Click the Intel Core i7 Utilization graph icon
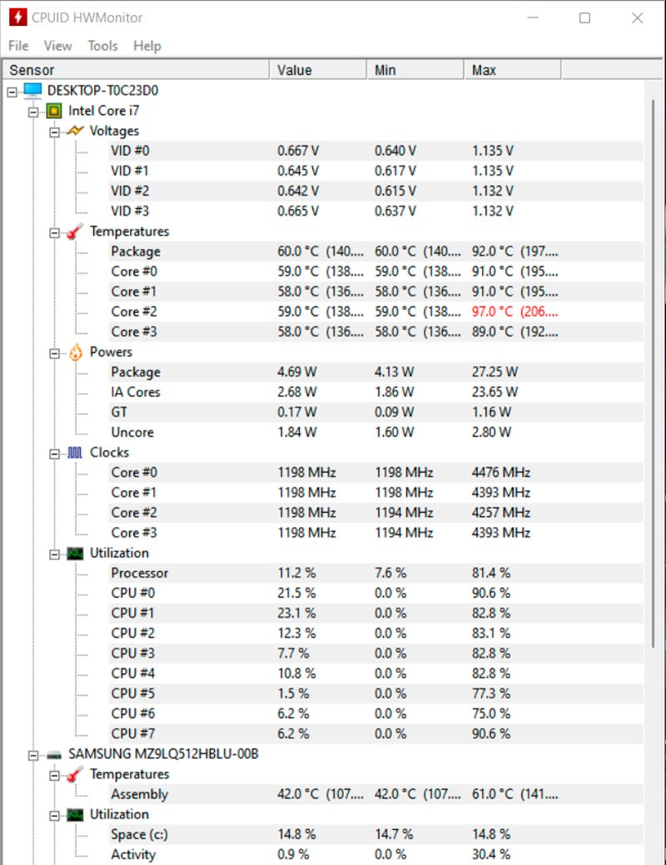 point(75,554)
